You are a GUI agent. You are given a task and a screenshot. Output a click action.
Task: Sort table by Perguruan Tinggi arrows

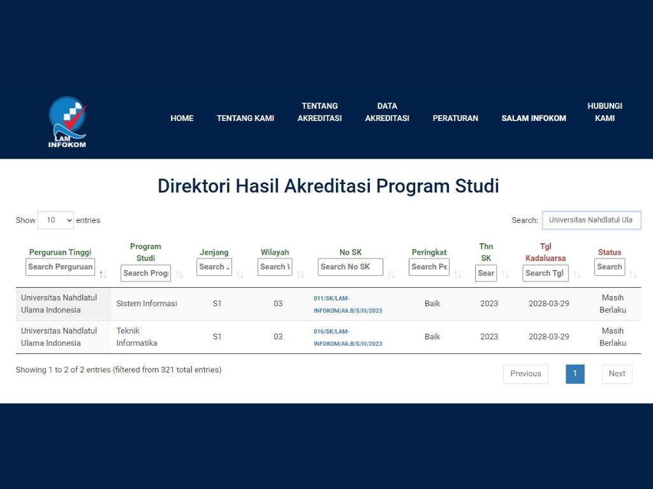coord(103,274)
